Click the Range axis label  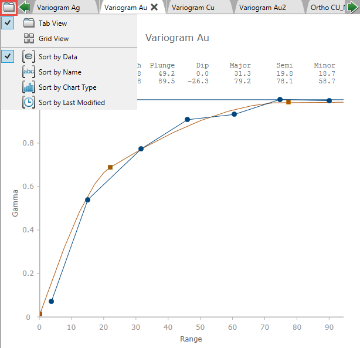pos(191,339)
